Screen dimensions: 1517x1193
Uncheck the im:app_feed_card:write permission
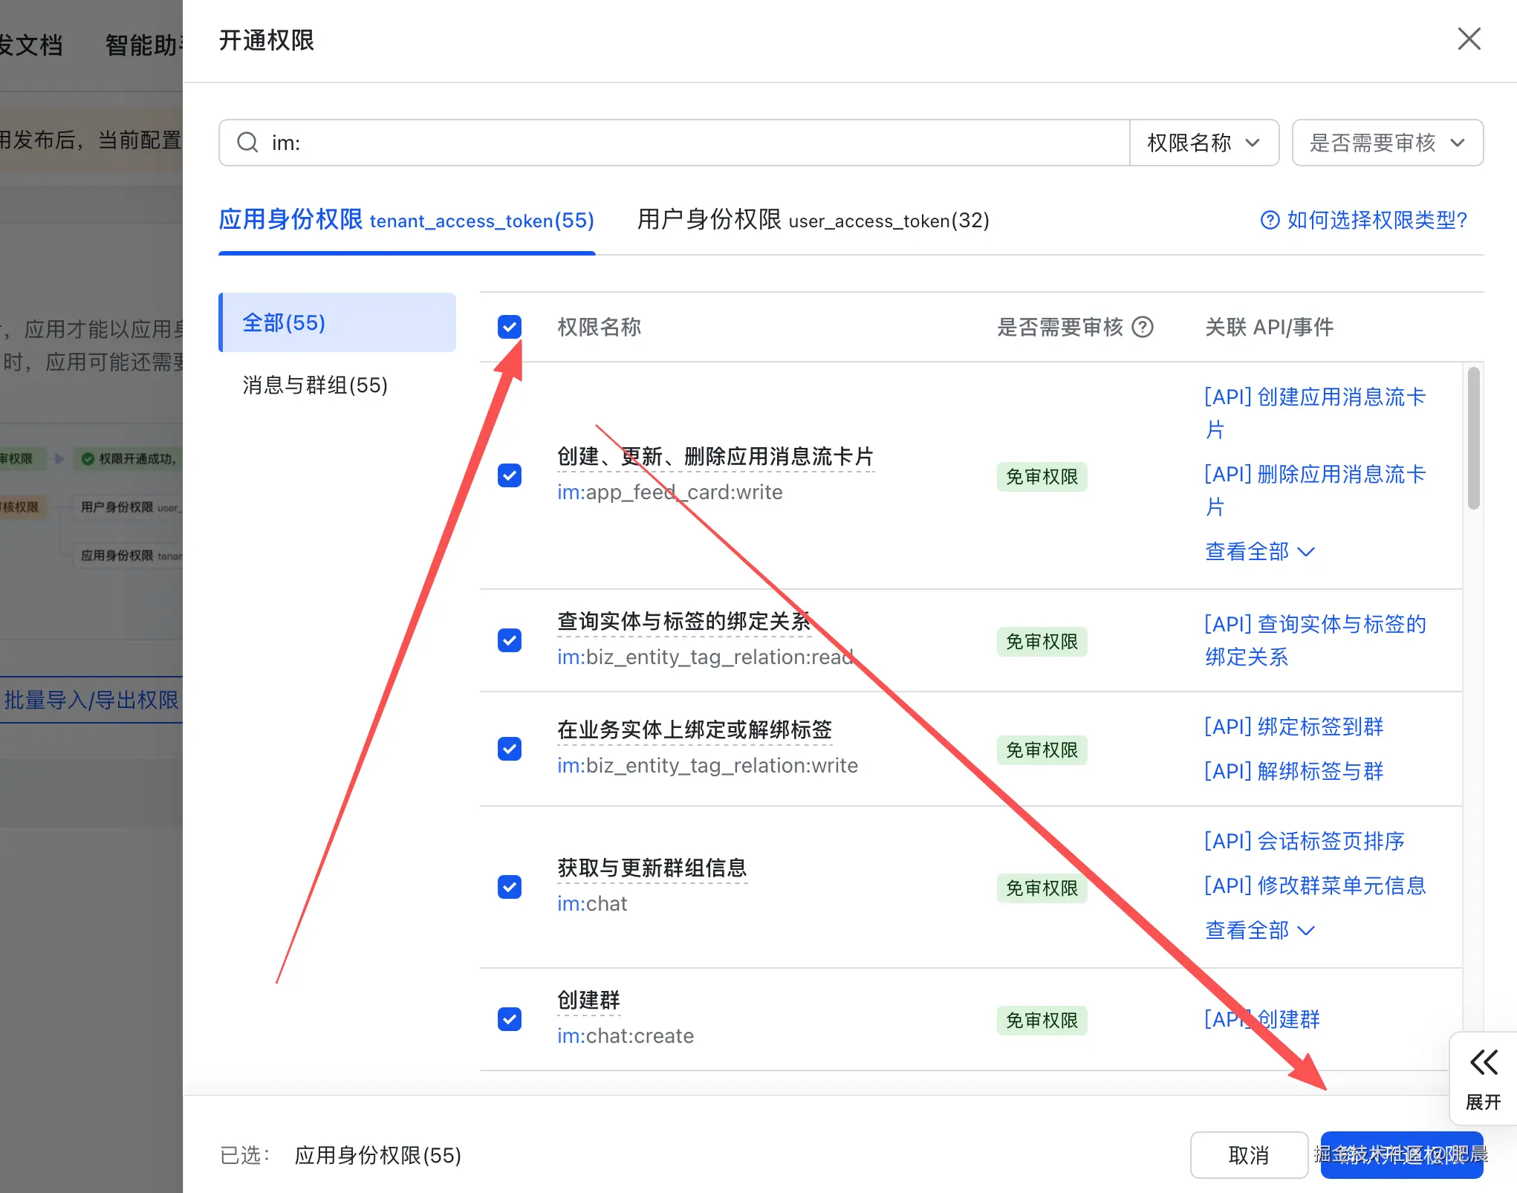(x=509, y=475)
